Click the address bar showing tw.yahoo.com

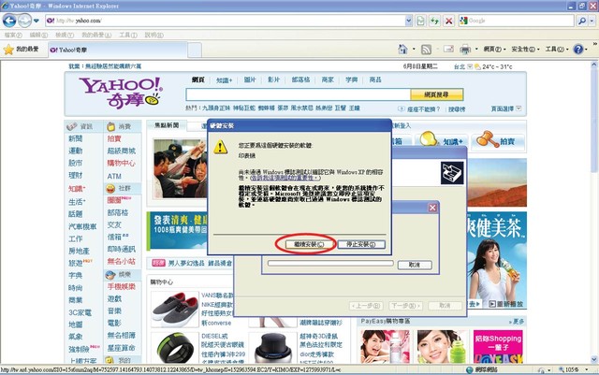click(x=225, y=21)
